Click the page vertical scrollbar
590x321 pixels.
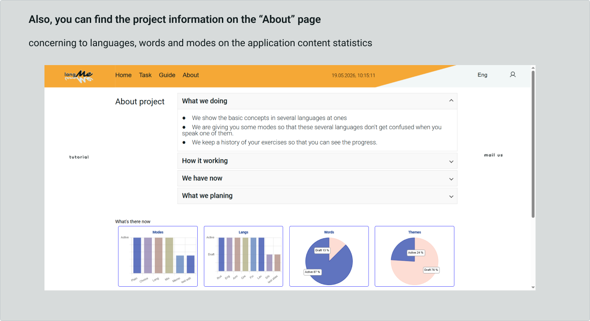pyautogui.click(x=533, y=144)
